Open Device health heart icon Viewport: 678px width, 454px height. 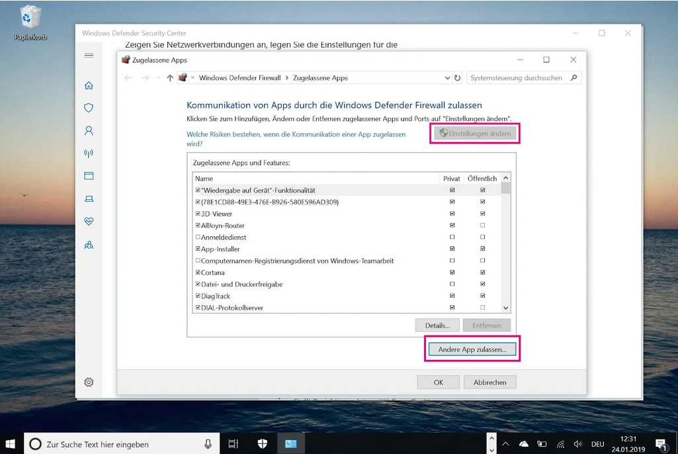[x=89, y=222]
